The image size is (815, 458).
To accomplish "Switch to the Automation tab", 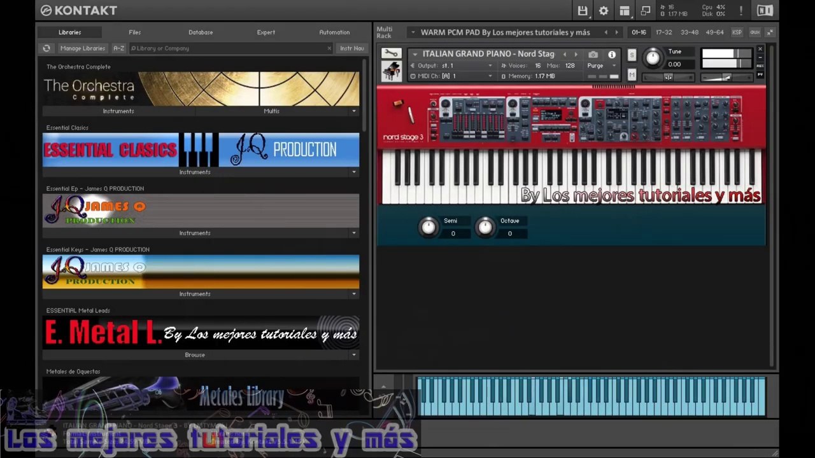I will click(334, 32).
